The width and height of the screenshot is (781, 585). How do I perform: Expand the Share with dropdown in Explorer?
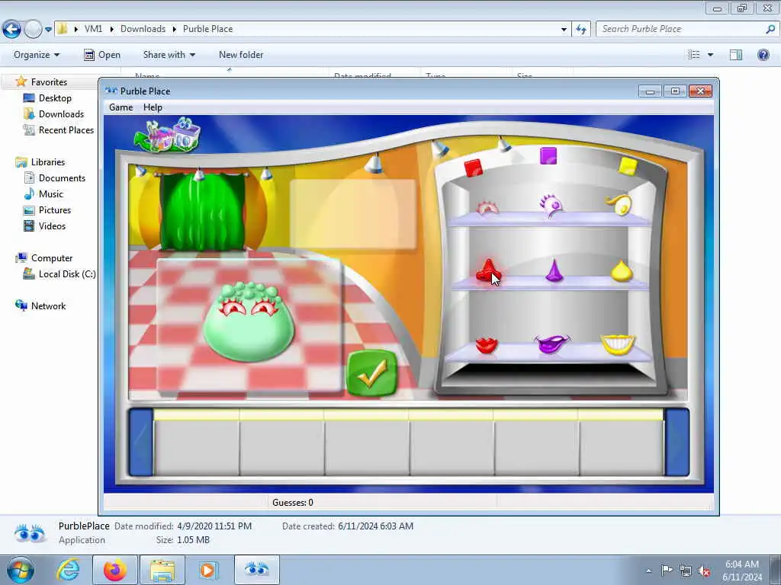[x=169, y=55]
